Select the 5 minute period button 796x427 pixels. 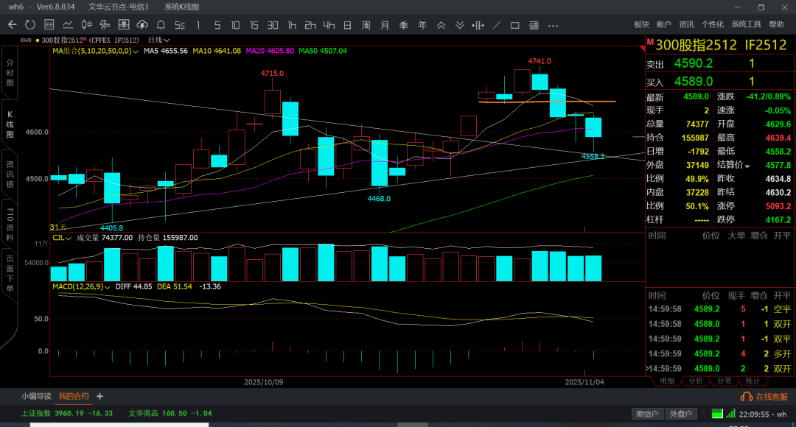pyautogui.click(x=217, y=25)
